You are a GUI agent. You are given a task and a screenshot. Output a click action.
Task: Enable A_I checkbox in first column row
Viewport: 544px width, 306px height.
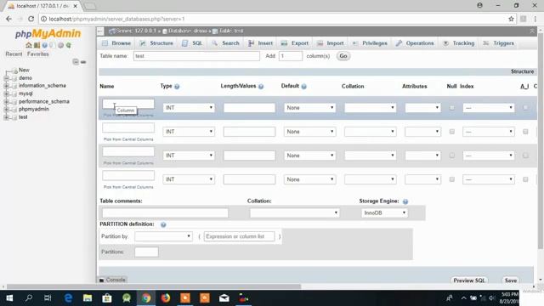click(525, 108)
